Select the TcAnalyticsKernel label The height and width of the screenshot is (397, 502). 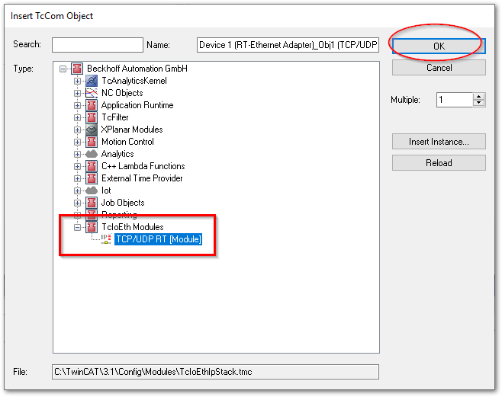pos(134,81)
